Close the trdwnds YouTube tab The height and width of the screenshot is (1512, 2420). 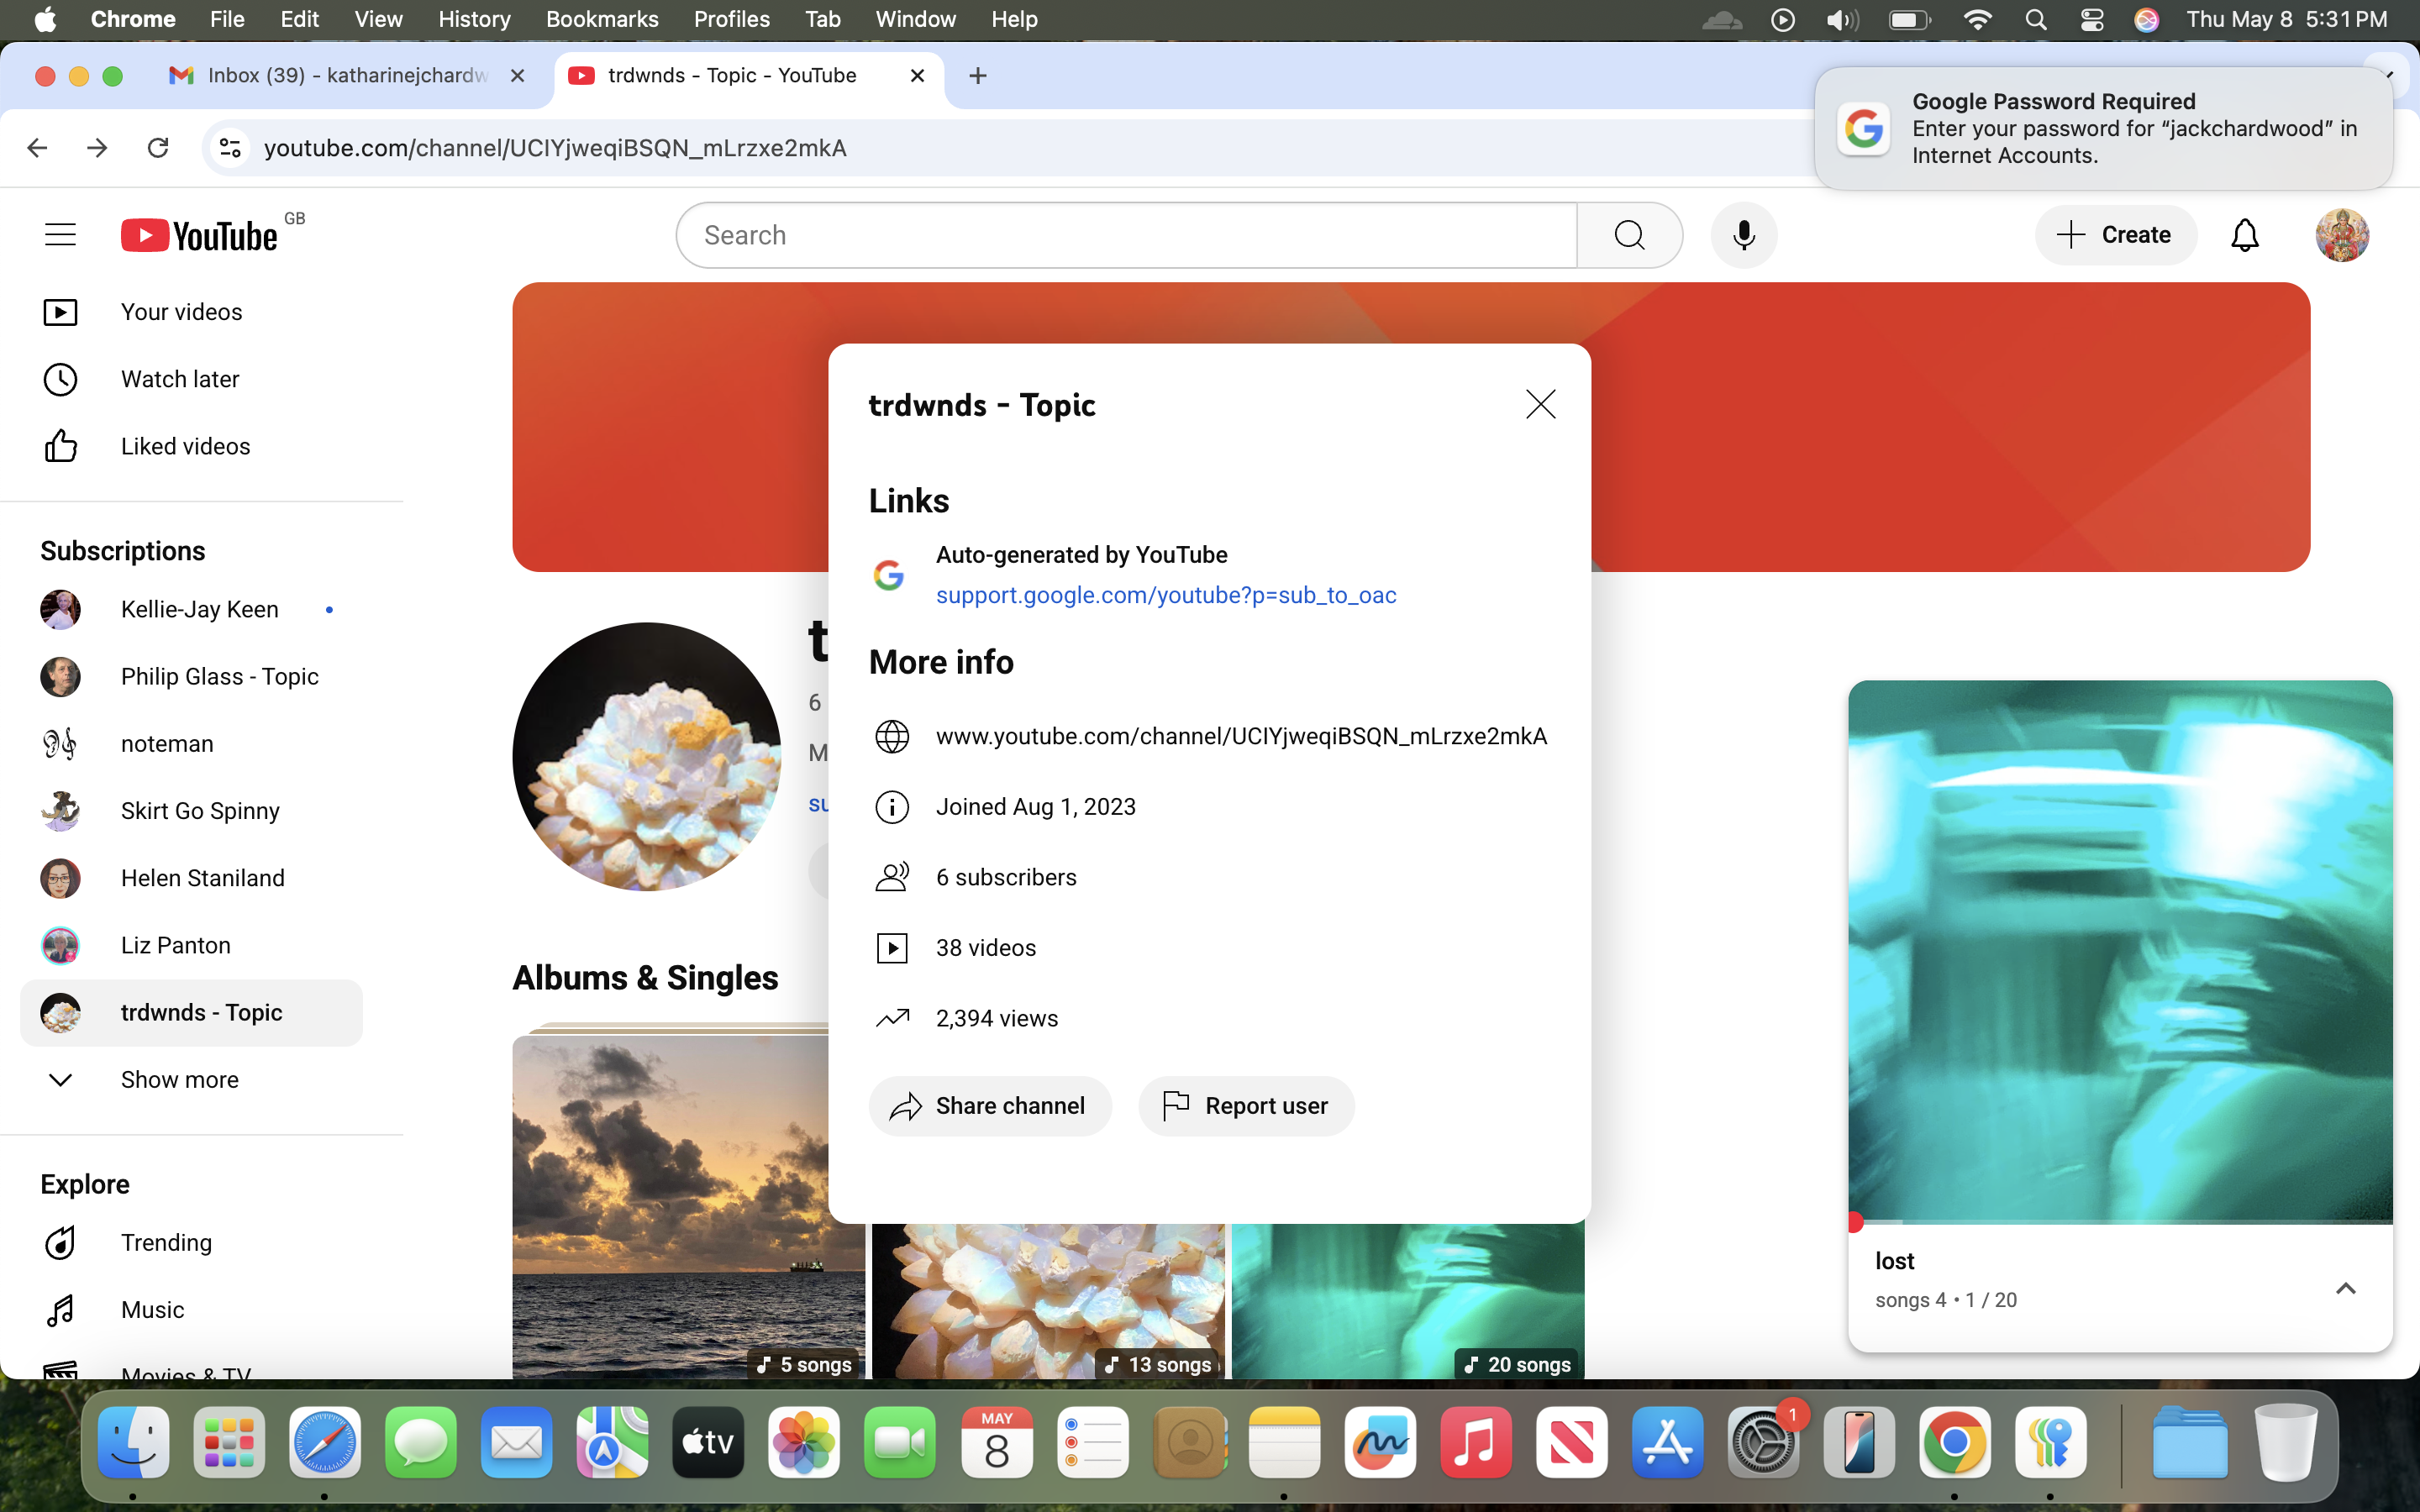(917, 75)
